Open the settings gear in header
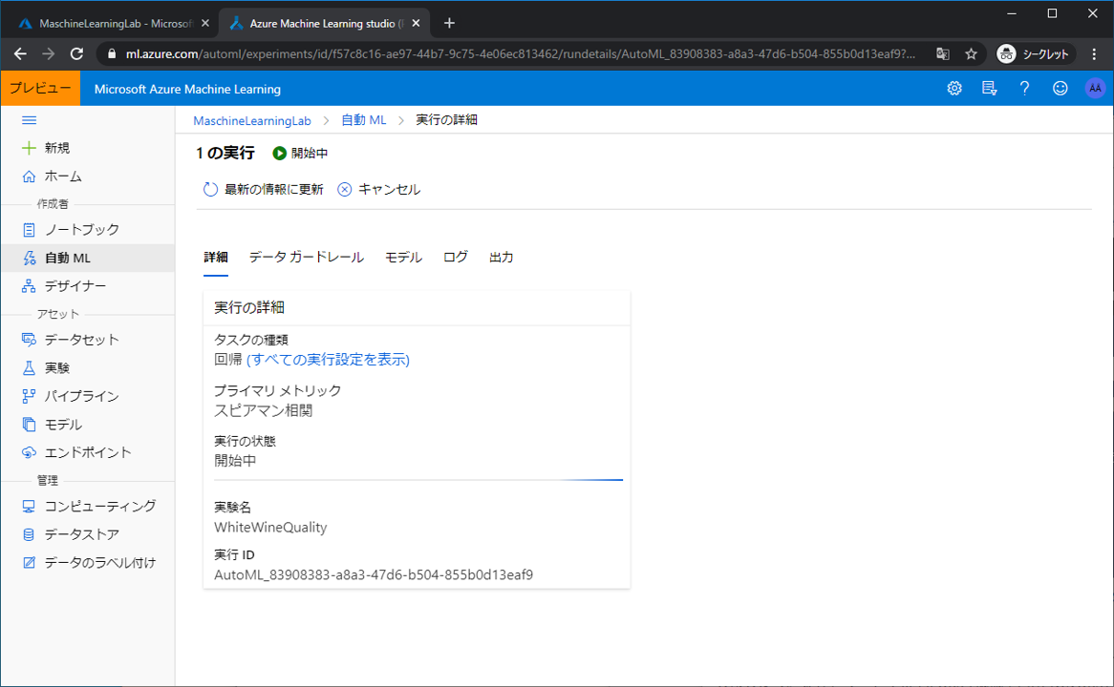The image size is (1114, 687). coord(954,89)
